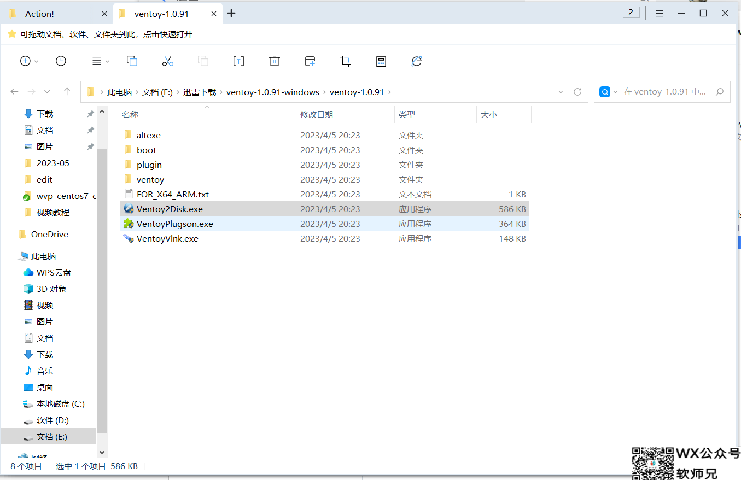Click the scissors cut icon in toolbar
The width and height of the screenshot is (741, 480).
tap(167, 61)
